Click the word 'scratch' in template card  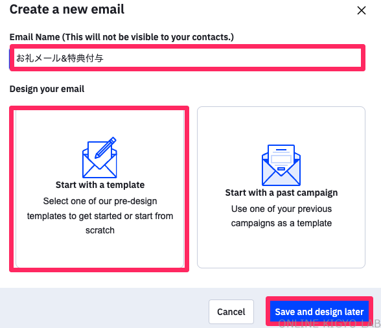[x=100, y=230]
